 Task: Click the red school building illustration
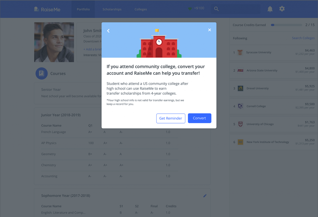coord(159,43)
